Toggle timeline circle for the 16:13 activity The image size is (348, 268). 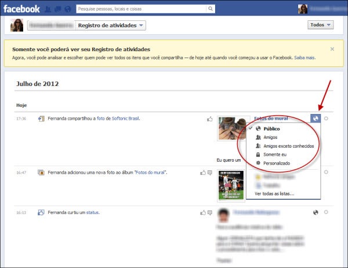tap(327, 213)
